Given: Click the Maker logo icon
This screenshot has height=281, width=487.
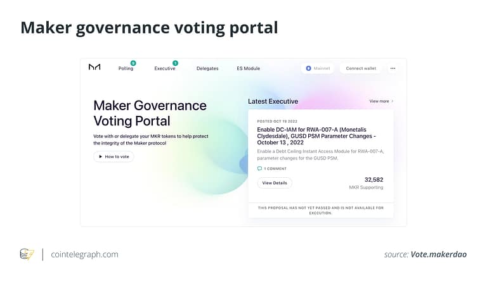Looking at the screenshot, I should click(x=94, y=67).
